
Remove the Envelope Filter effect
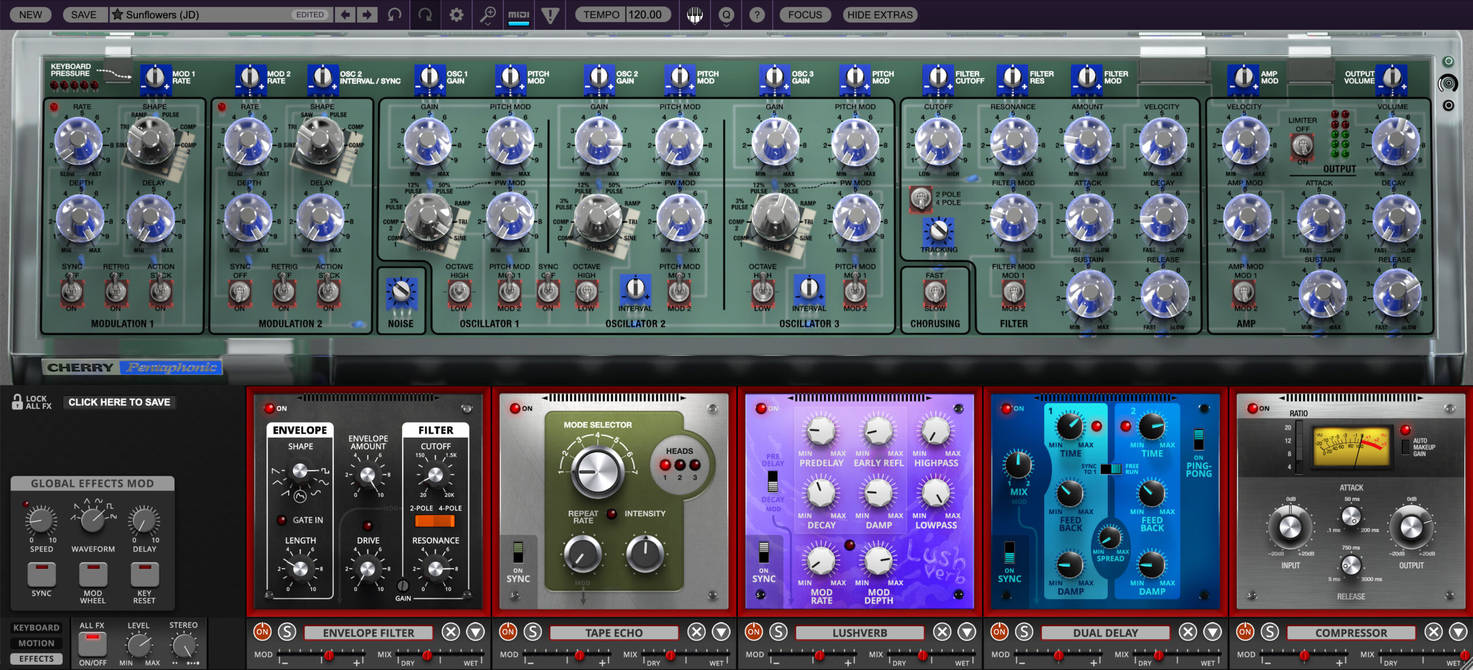(451, 632)
